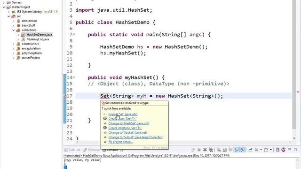Click the collections package icon
Image resolution: width=301 pixels, height=169 pixels.
coord(18,30)
